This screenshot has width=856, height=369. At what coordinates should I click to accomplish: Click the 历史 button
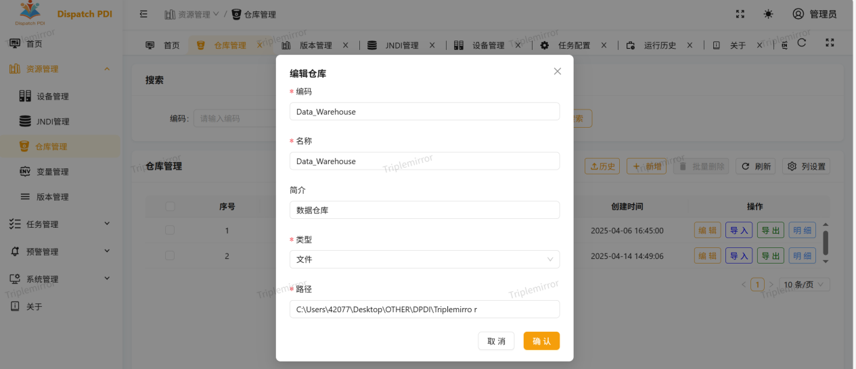pos(602,166)
